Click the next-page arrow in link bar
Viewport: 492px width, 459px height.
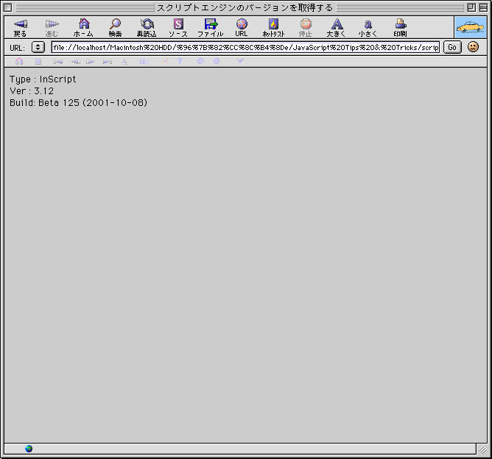91,62
